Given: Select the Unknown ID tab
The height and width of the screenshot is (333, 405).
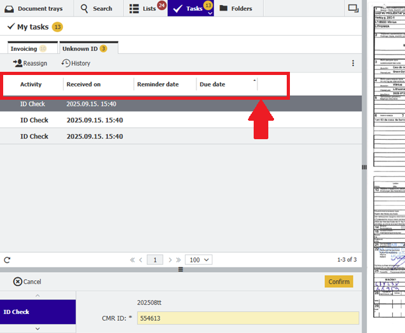Looking at the screenshot, I should pos(84,48).
